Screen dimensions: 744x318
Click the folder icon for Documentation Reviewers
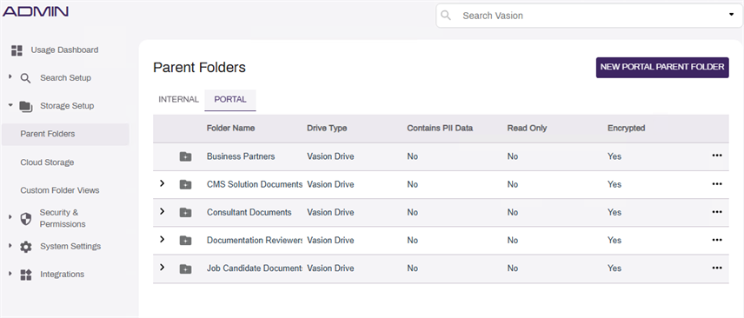(185, 241)
